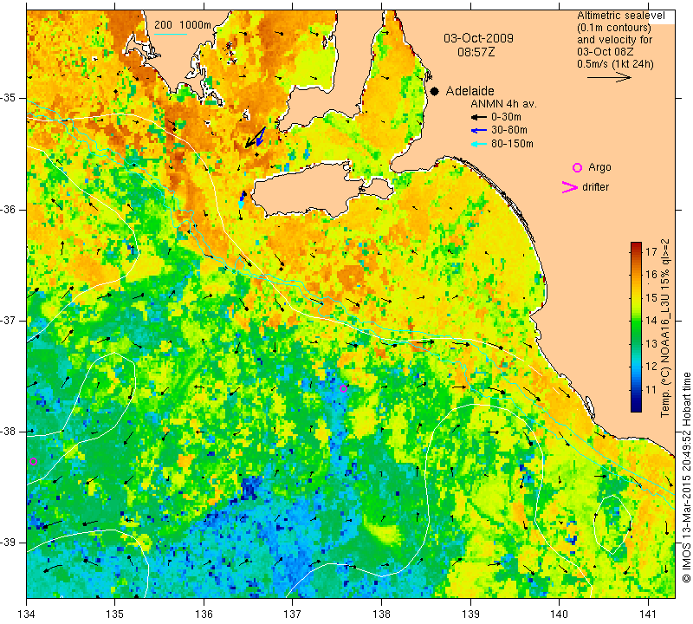This screenshot has width=693, height=624.
Task: Click the longitude axis label '136'
Action: tap(204, 614)
